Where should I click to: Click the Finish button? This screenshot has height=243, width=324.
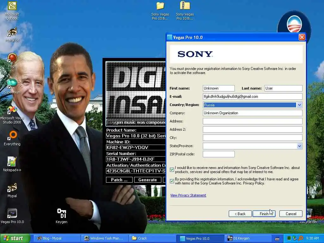tap(264, 214)
